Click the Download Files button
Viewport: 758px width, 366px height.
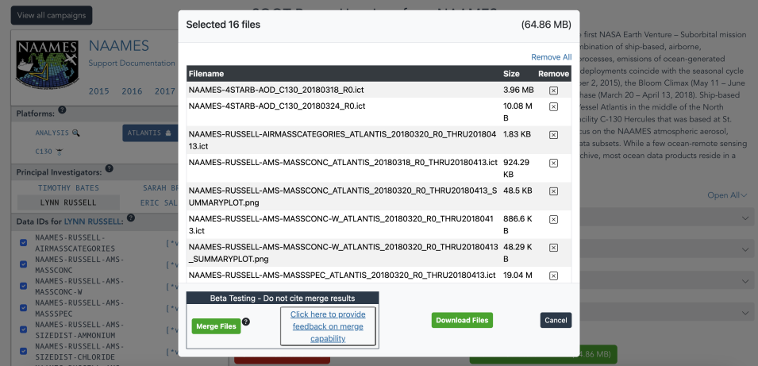point(462,320)
